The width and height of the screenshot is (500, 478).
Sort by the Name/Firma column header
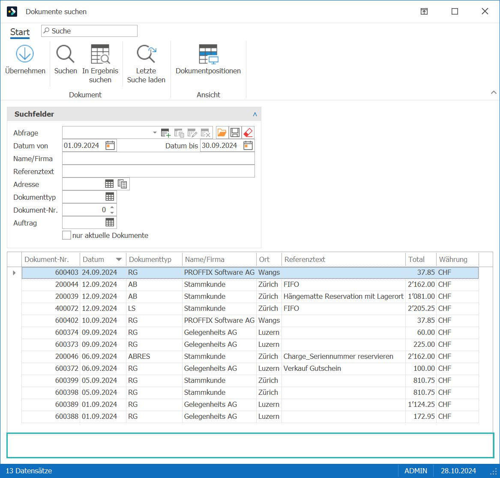219,259
